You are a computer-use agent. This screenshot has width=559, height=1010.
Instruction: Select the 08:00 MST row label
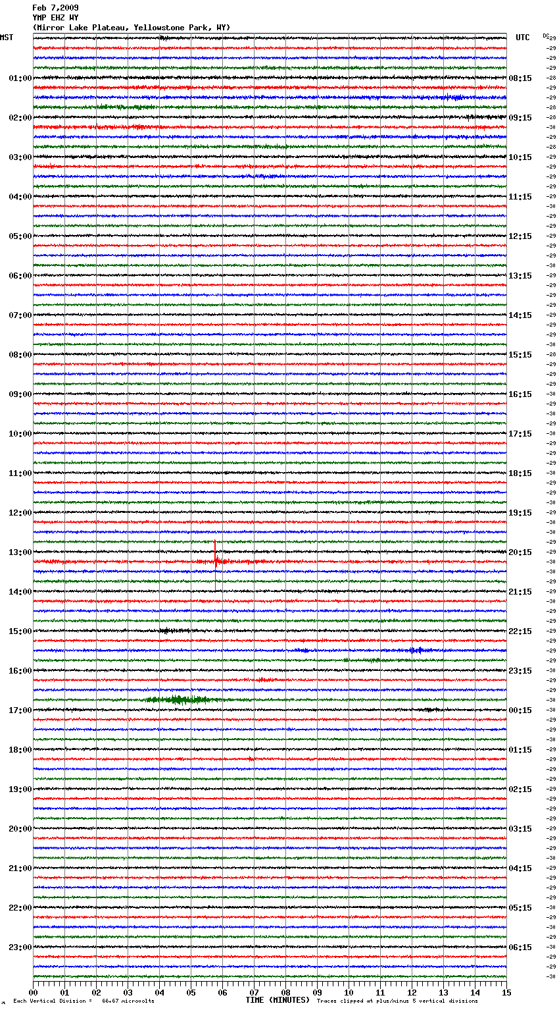coord(20,355)
